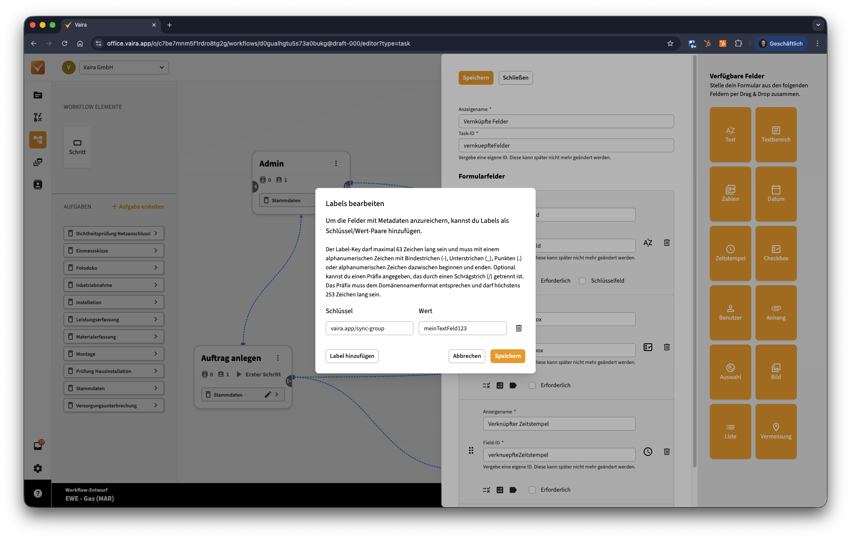Click the Label hinzufügen button

coord(352,356)
